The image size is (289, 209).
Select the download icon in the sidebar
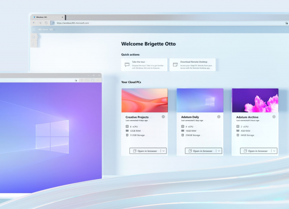coord(34,44)
